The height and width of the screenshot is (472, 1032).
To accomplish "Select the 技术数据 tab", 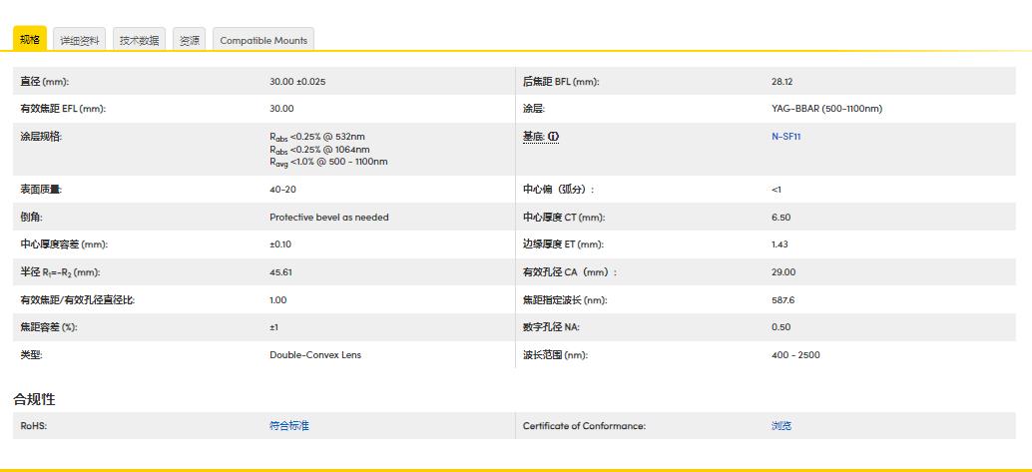I will pyautogui.click(x=139, y=40).
